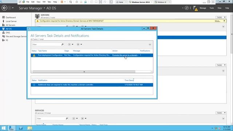Sort by Message column header
Viewport: 233px width, 131px height.
click(76, 51)
